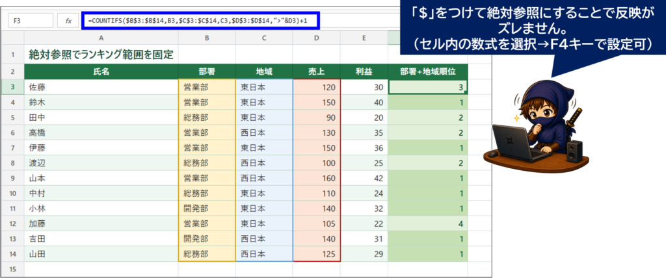
Task: Select the cell with name 山田
Action: click(x=101, y=254)
